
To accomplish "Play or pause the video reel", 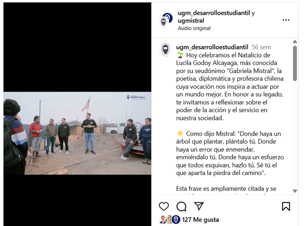I will (78, 133).
